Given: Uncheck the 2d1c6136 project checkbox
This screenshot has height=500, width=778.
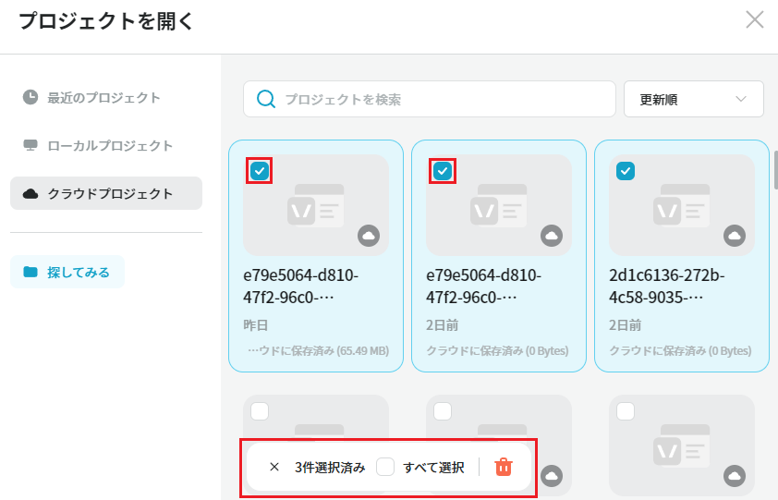Looking at the screenshot, I should coord(626,171).
